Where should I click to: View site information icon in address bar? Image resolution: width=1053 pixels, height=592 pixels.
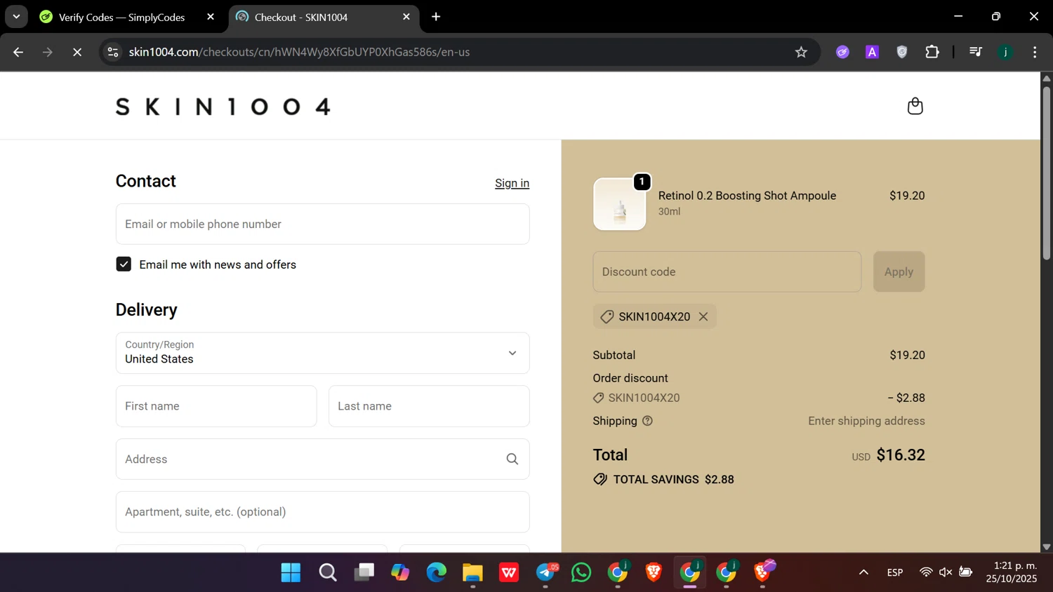[x=113, y=52]
